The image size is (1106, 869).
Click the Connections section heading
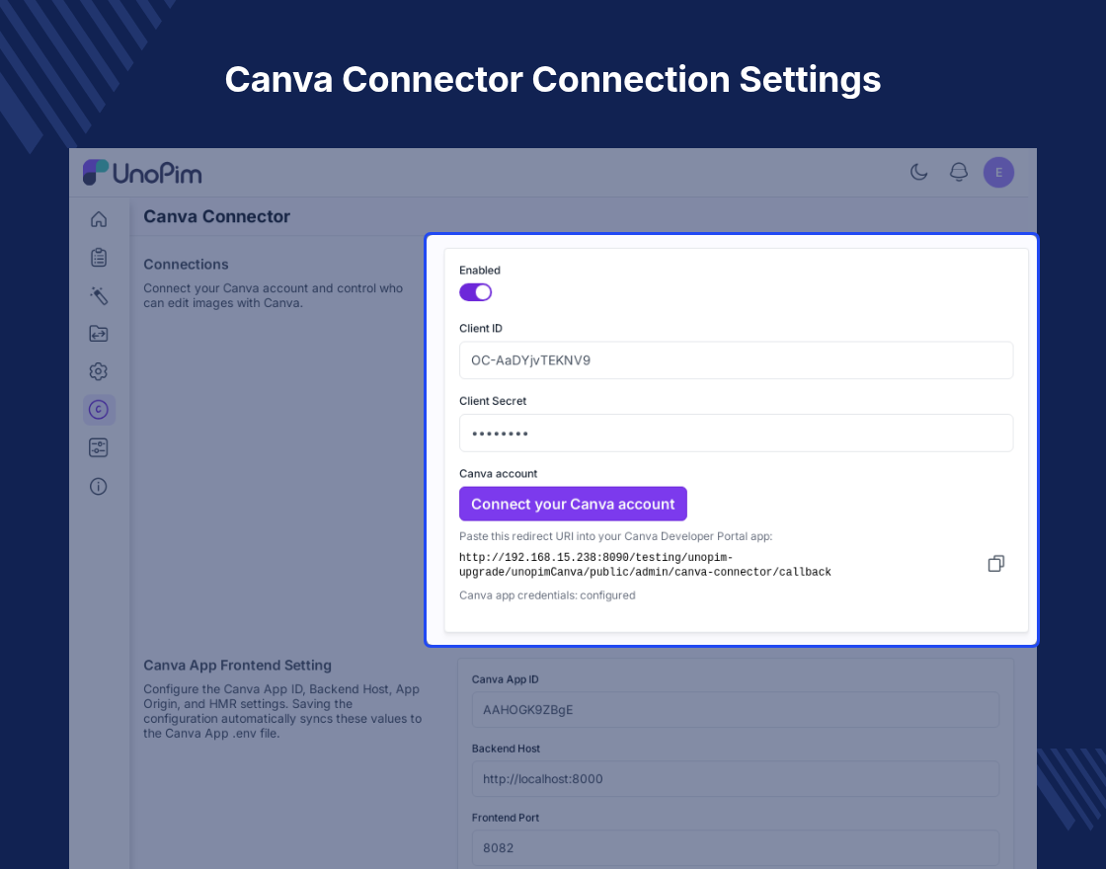point(187,265)
